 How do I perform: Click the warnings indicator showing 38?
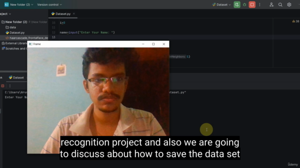pyautogui.click(x=296, y=21)
